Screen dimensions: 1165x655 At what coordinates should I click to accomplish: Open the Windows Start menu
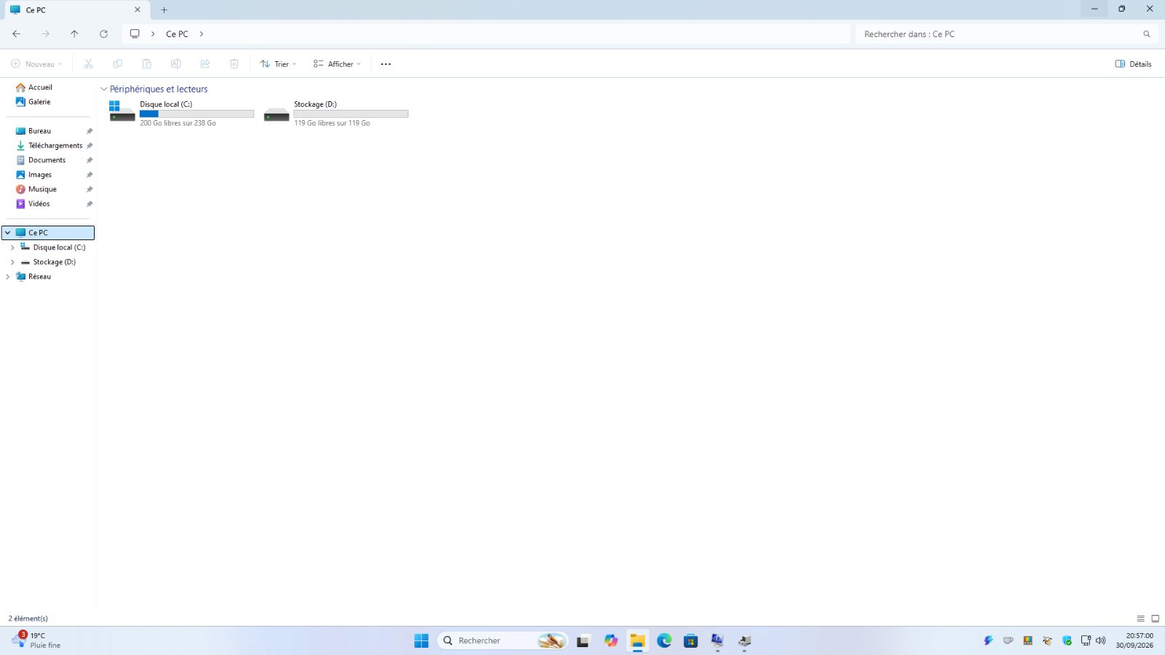tap(422, 640)
